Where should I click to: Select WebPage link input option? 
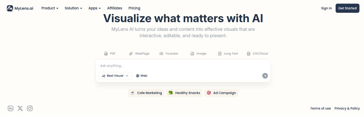[x=139, y=54]
